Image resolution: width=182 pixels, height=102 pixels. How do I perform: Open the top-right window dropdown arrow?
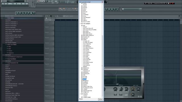coord(166,3)
